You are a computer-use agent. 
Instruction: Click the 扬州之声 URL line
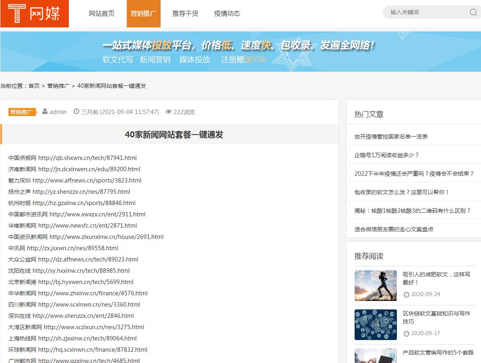pyautogui.click(x=69, y=192)
